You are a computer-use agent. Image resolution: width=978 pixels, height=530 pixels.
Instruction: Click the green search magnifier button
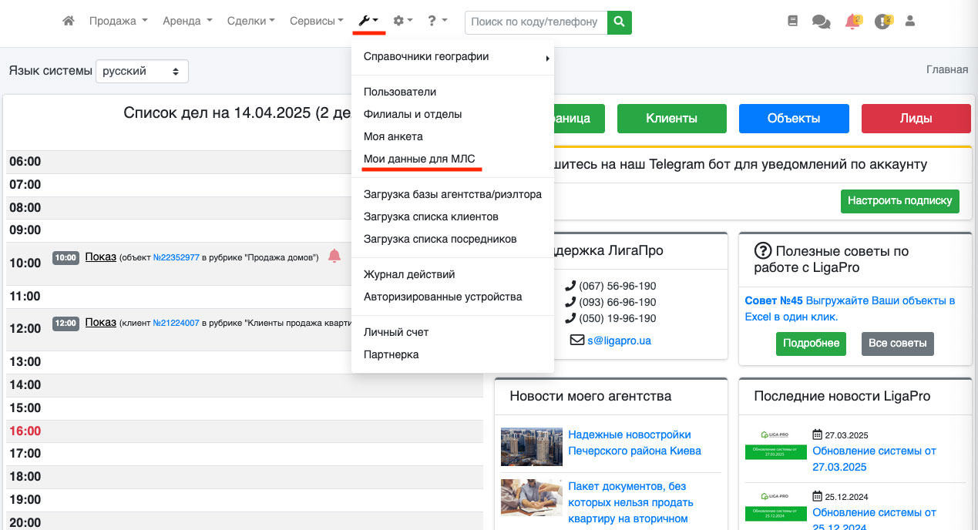pos(620,22)
